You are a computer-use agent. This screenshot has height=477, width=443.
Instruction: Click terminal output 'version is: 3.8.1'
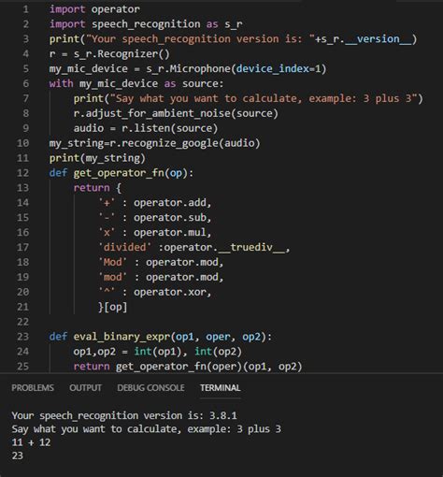190,415
